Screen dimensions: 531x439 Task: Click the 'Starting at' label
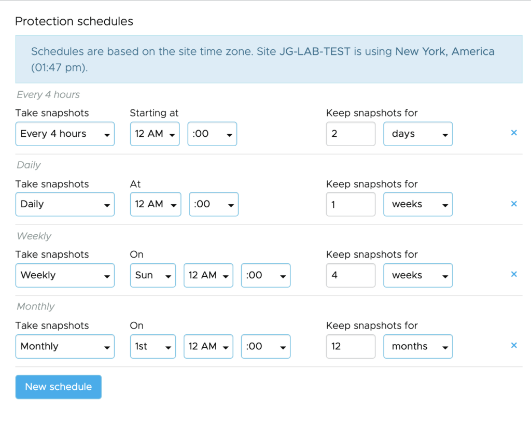point(154,113)
